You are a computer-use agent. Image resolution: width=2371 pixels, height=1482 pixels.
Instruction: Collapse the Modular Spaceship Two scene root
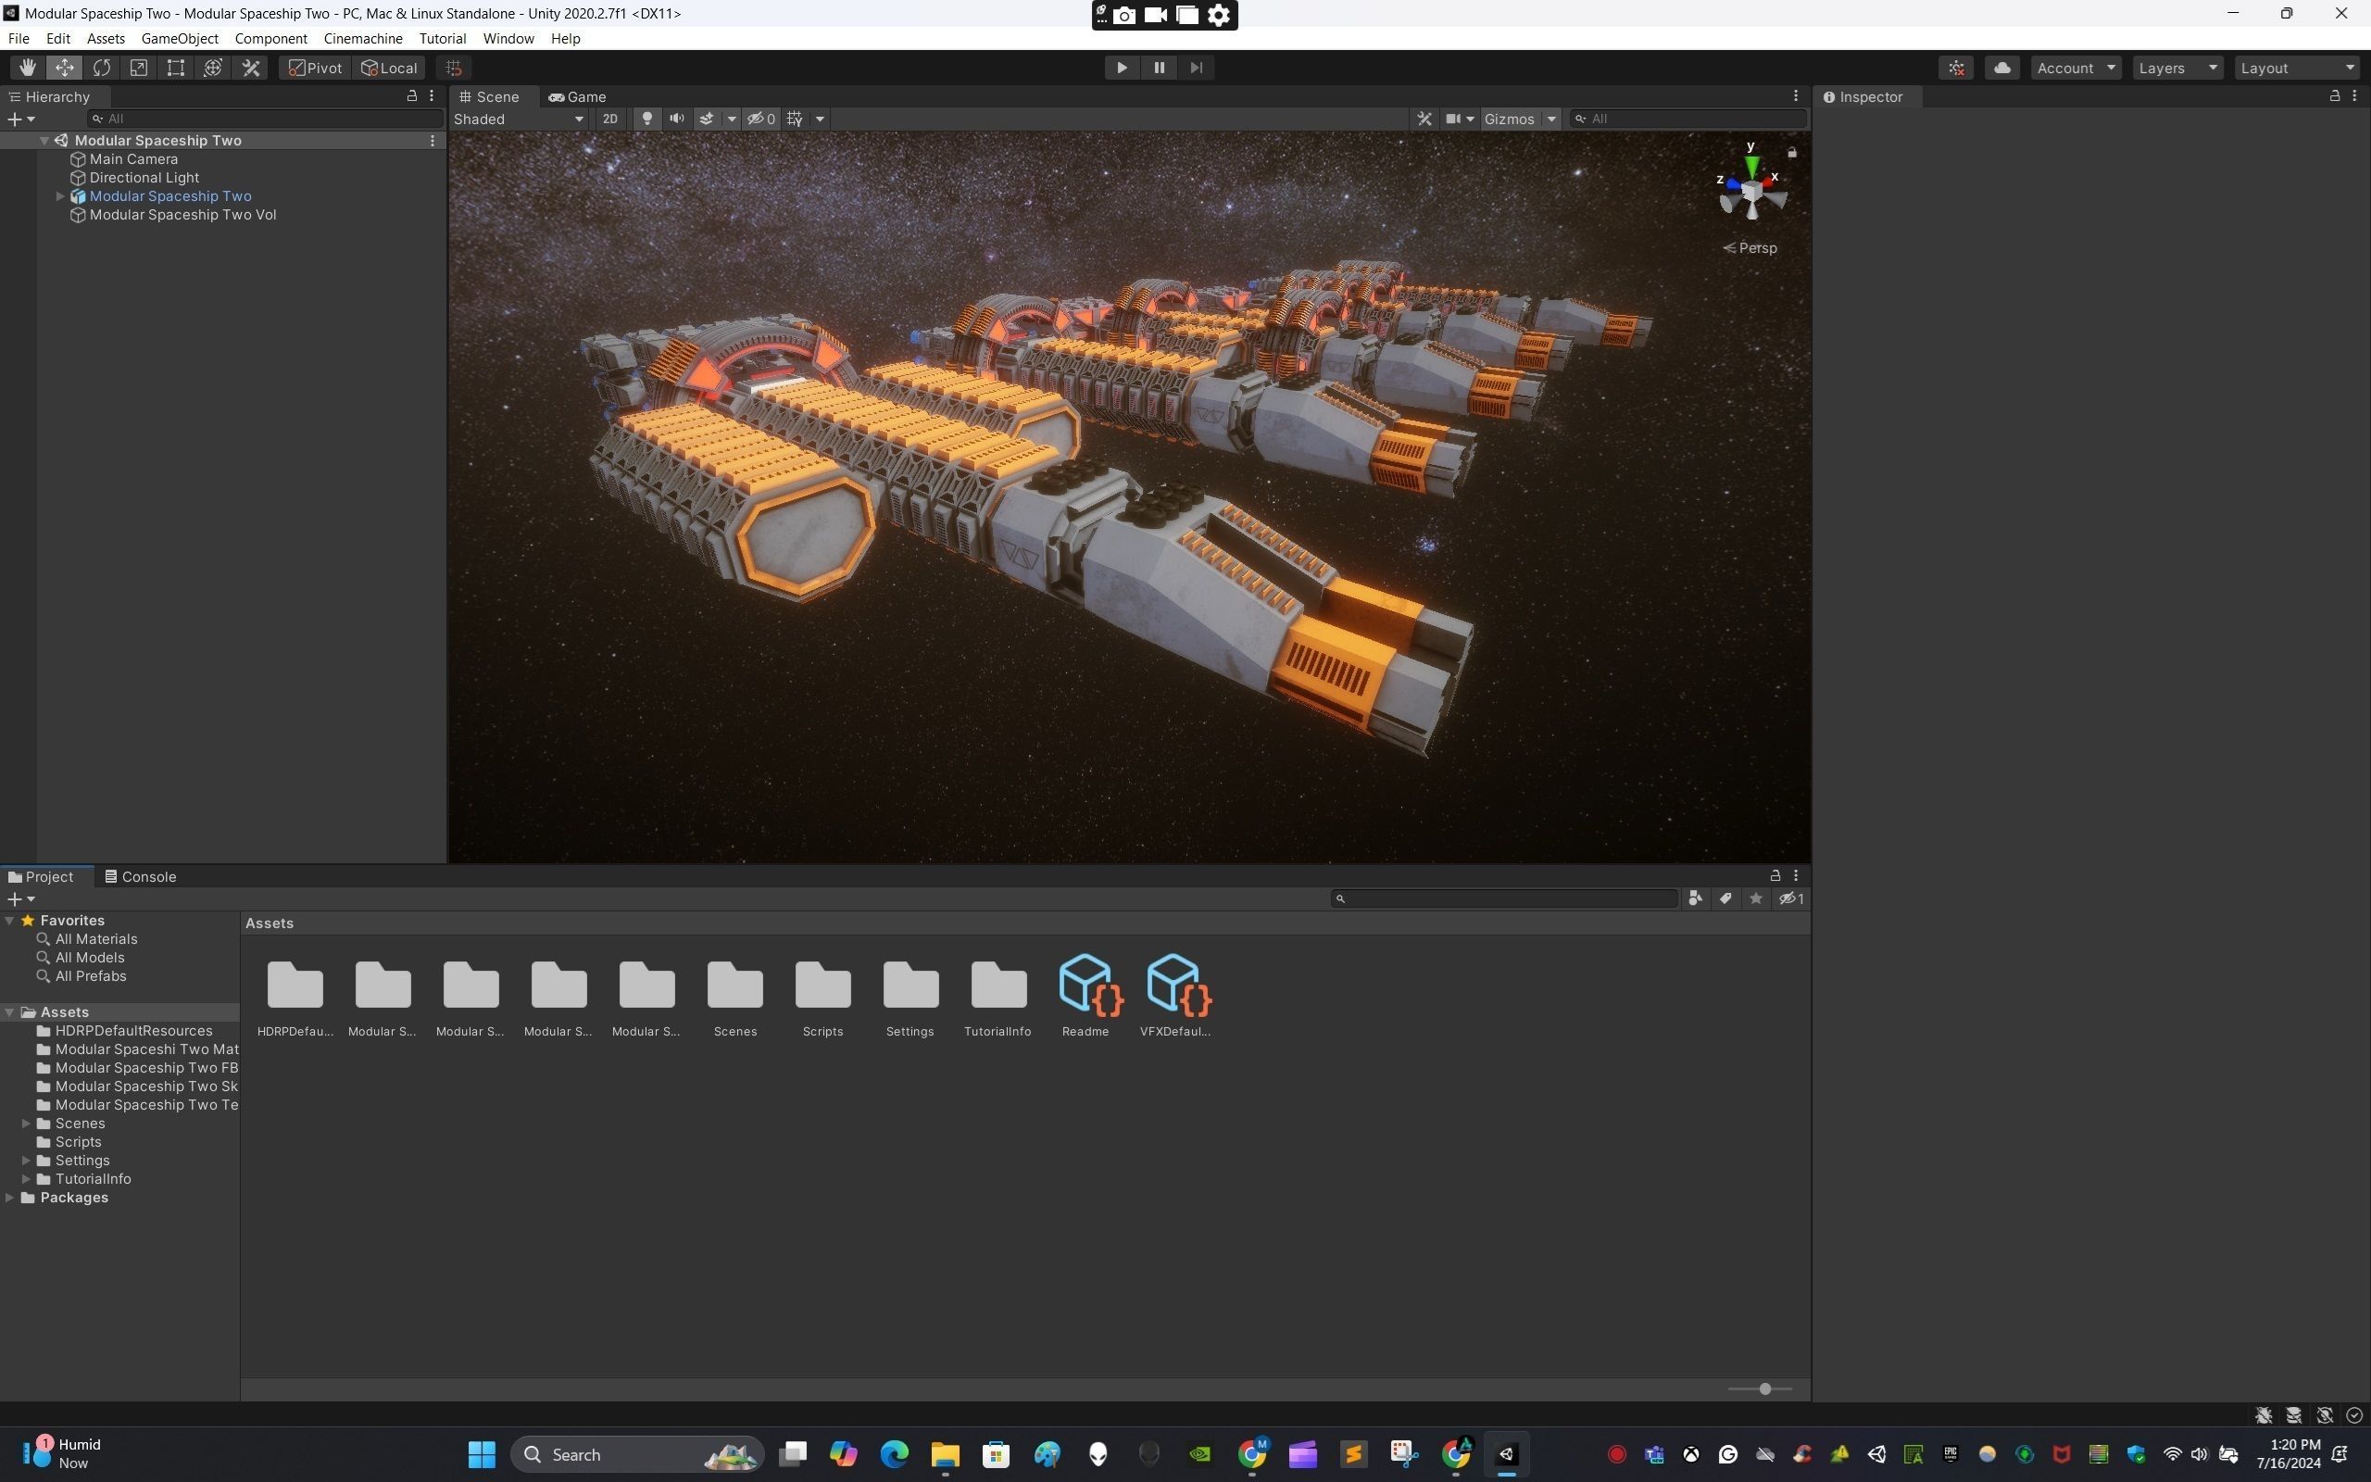(44, 140)
